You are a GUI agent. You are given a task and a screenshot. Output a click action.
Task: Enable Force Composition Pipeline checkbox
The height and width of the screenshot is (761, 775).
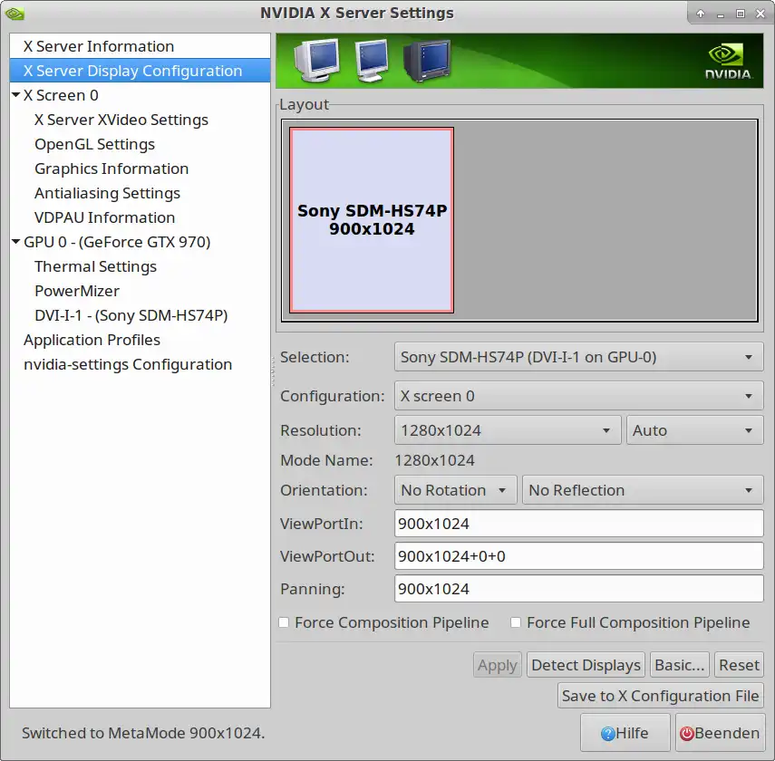pos(284,622)
